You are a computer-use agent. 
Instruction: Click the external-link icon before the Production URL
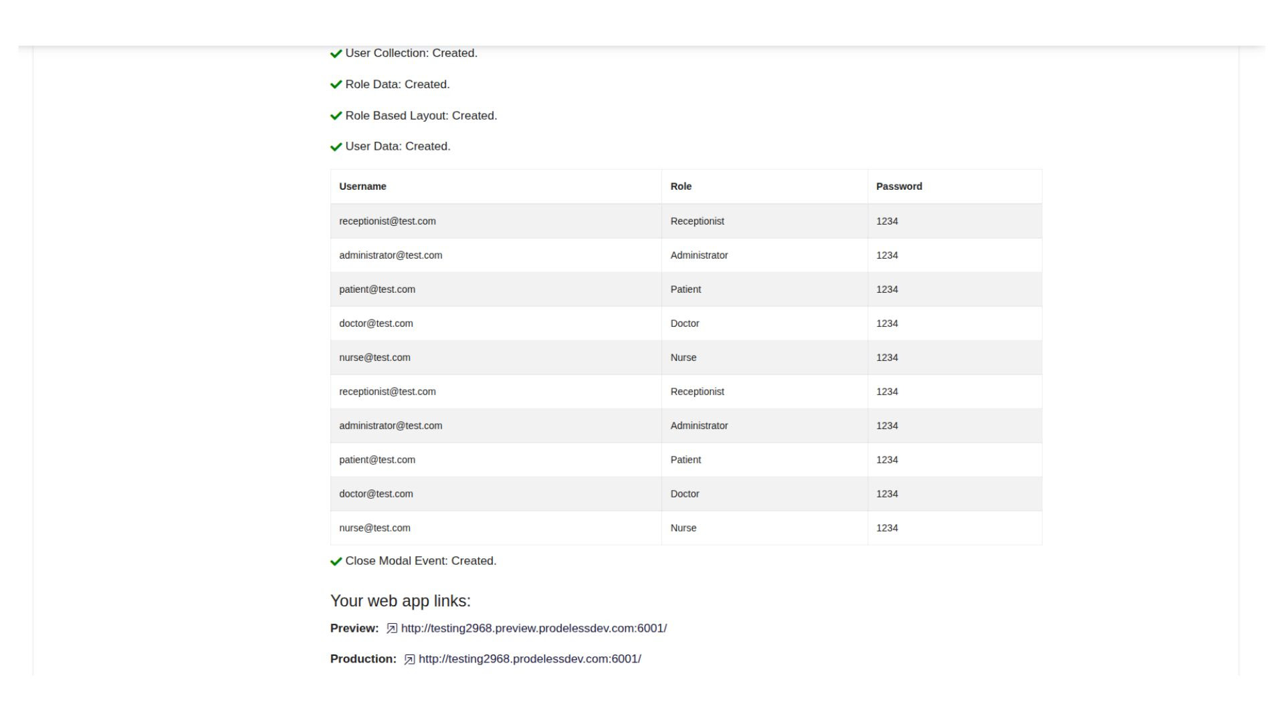point(409,659)
